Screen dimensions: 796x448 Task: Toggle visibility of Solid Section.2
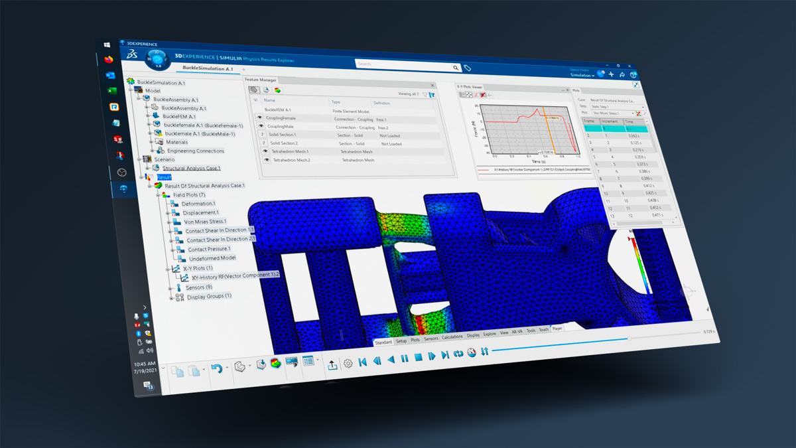pyautogui.click(x=264, y=143)
